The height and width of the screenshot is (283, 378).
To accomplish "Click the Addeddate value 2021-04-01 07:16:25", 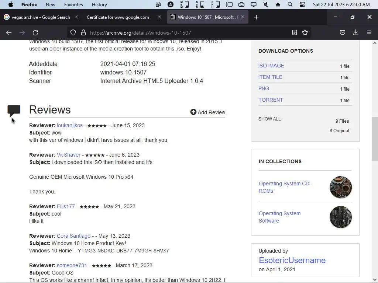I will click(x=128, y=64).
